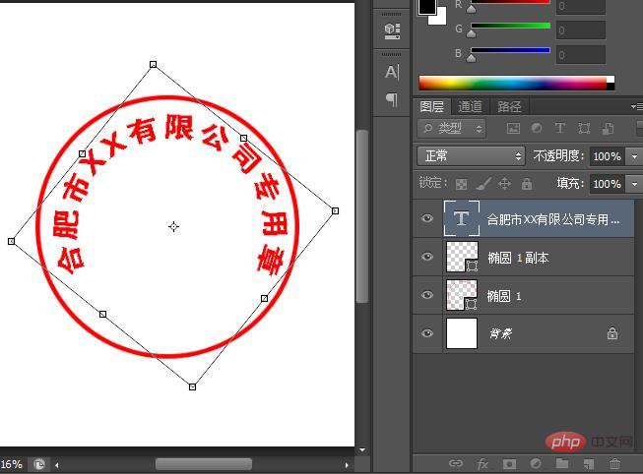This screenshot has height=474, width=643.
Task: Click the top corner transform handle
Action: (x=153, y=64)
